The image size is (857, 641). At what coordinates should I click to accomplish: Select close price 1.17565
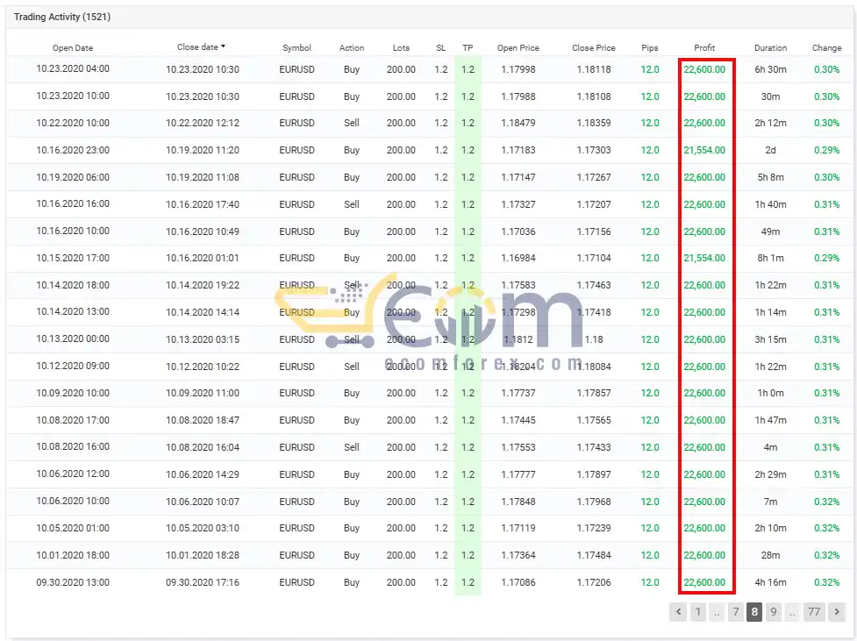point(594,420)
